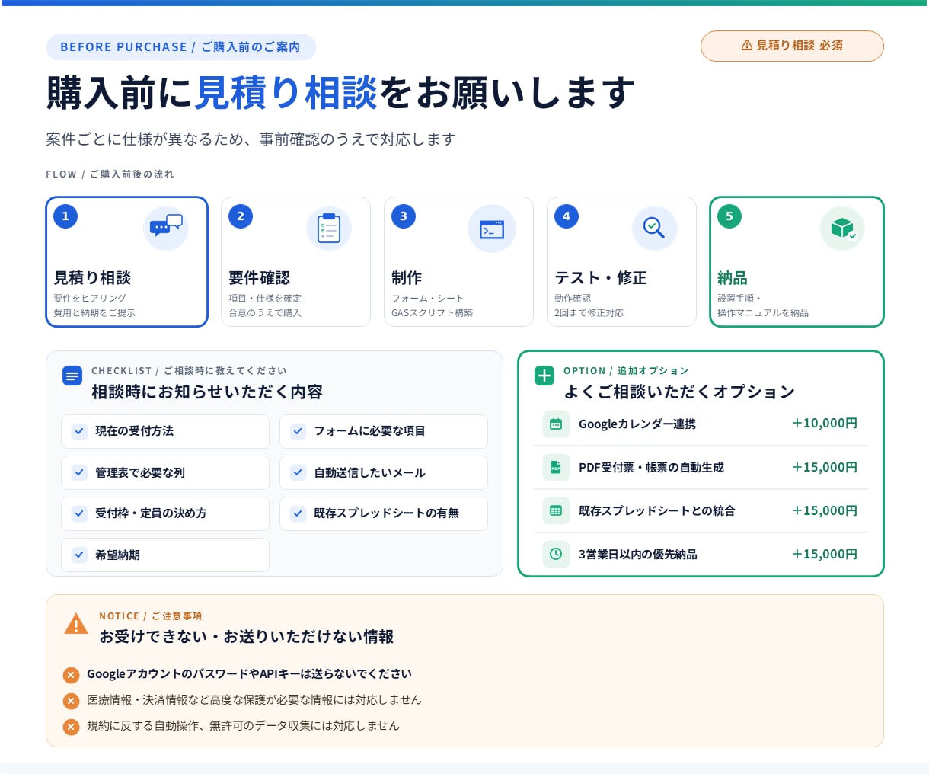Viewport: 929px width, 774px height.
Task: Click the magnifier icon in テスト・修正 card
Action: (x=654, y=228)
